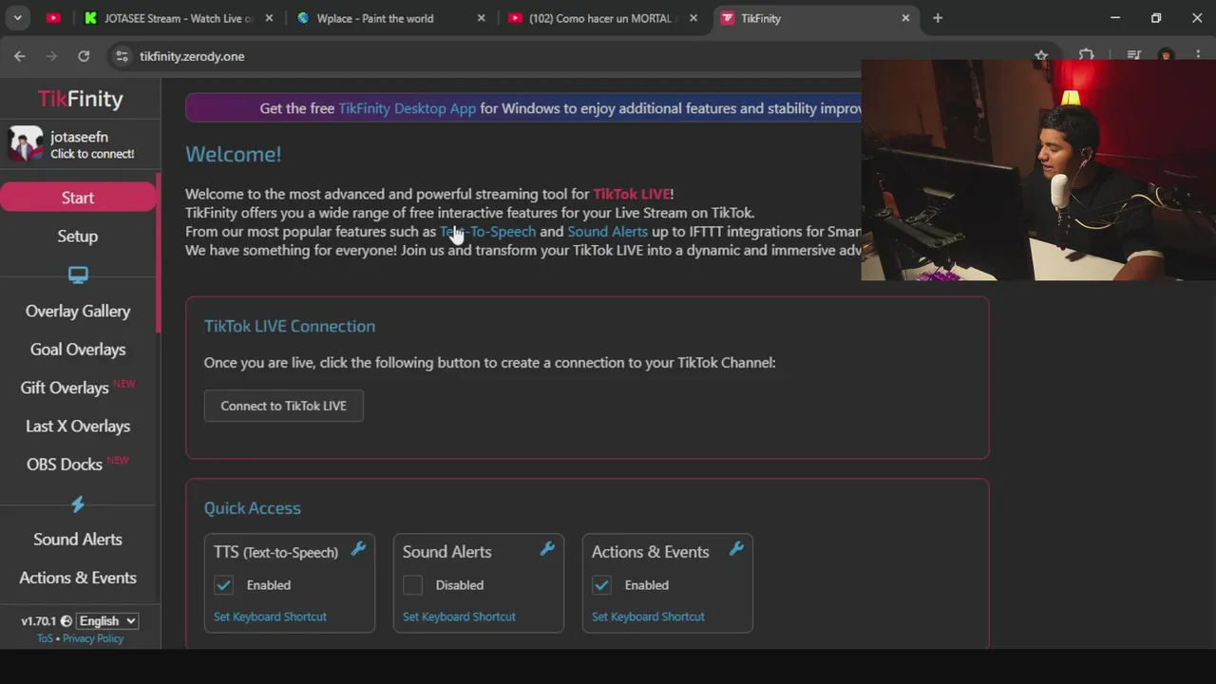
Task: Close the TikFinity tab
Action: pyautogui.click(x=905, y=18)
